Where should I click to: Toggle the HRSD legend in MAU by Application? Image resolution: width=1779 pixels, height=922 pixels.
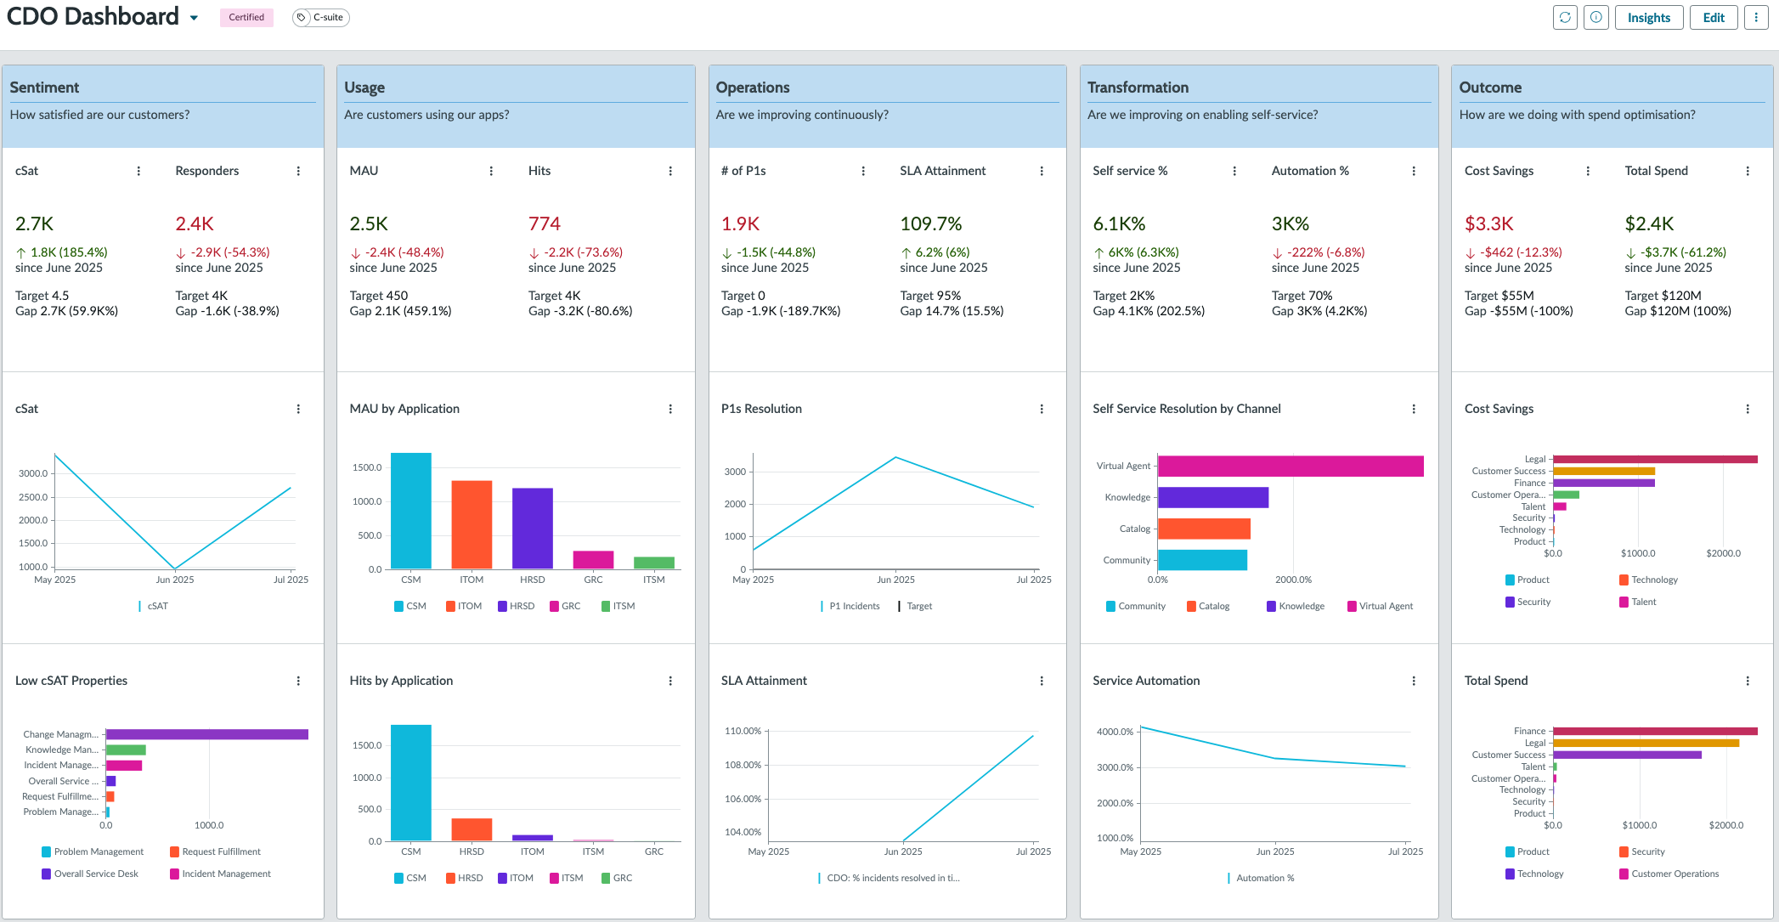point(517,606)
